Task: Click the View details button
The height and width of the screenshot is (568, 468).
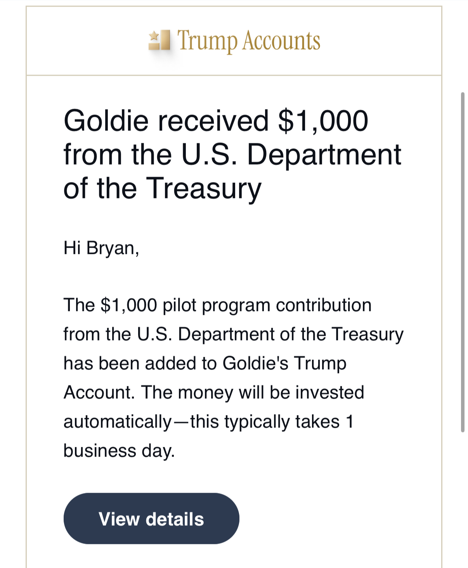Action: [151, 518]
